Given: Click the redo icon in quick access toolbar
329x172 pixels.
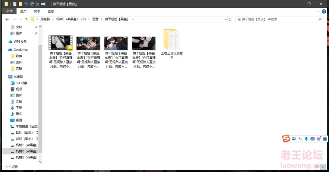Looking at the screenshot, I should click(x=31, y=4).
